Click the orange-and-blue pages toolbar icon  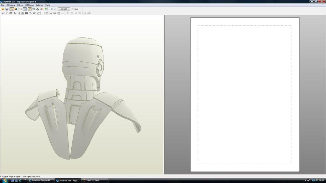point(41,9)
